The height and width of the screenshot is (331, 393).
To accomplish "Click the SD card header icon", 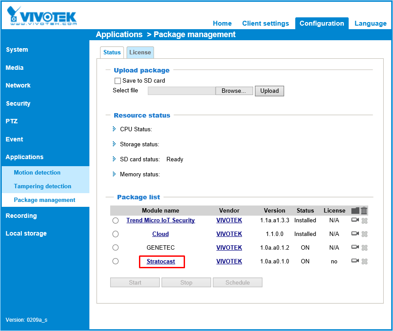I will point(355,211).
